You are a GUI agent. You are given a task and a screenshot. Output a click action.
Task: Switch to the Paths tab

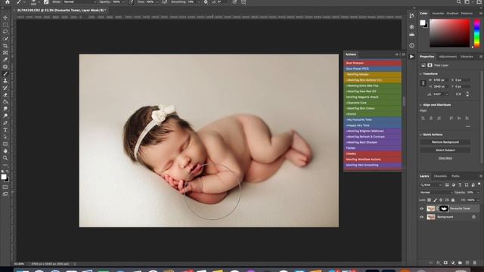click(455, 176)
